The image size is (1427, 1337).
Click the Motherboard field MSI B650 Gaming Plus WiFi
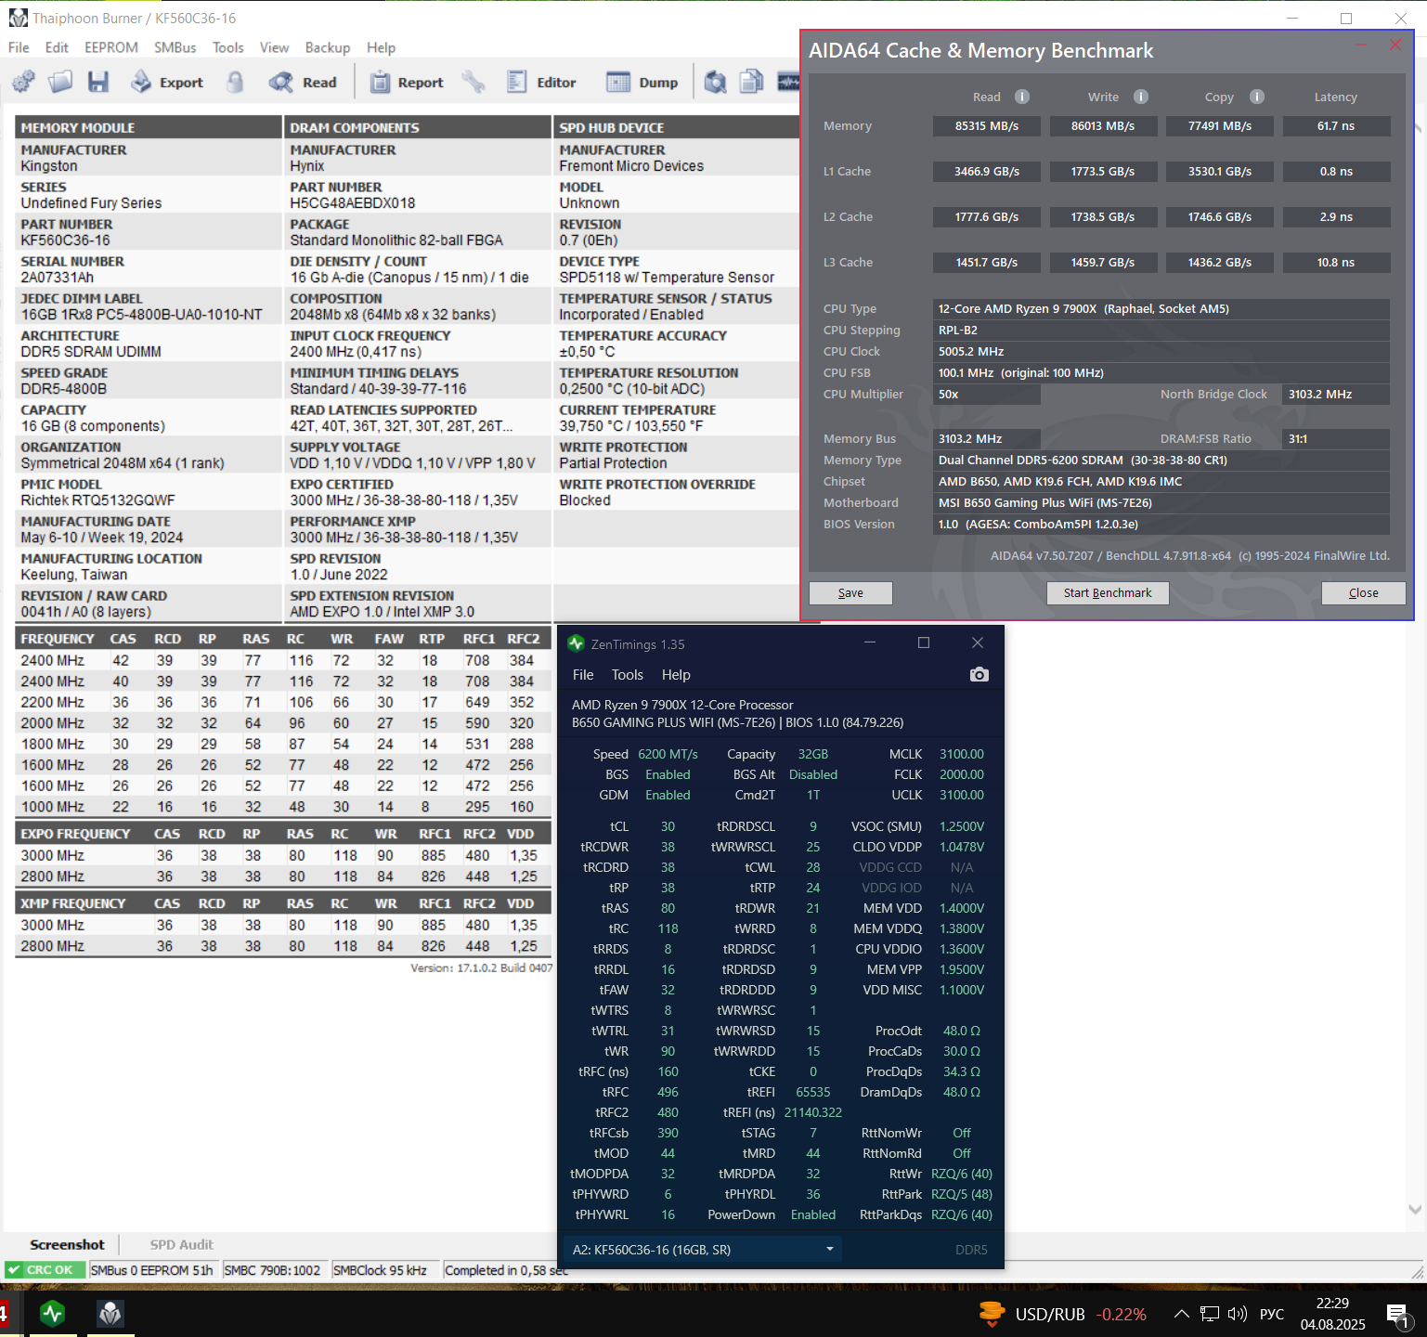click(1161, 503)
